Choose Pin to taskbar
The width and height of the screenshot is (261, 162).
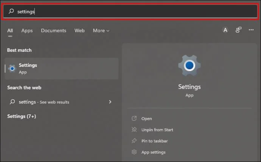click(154, 141)
